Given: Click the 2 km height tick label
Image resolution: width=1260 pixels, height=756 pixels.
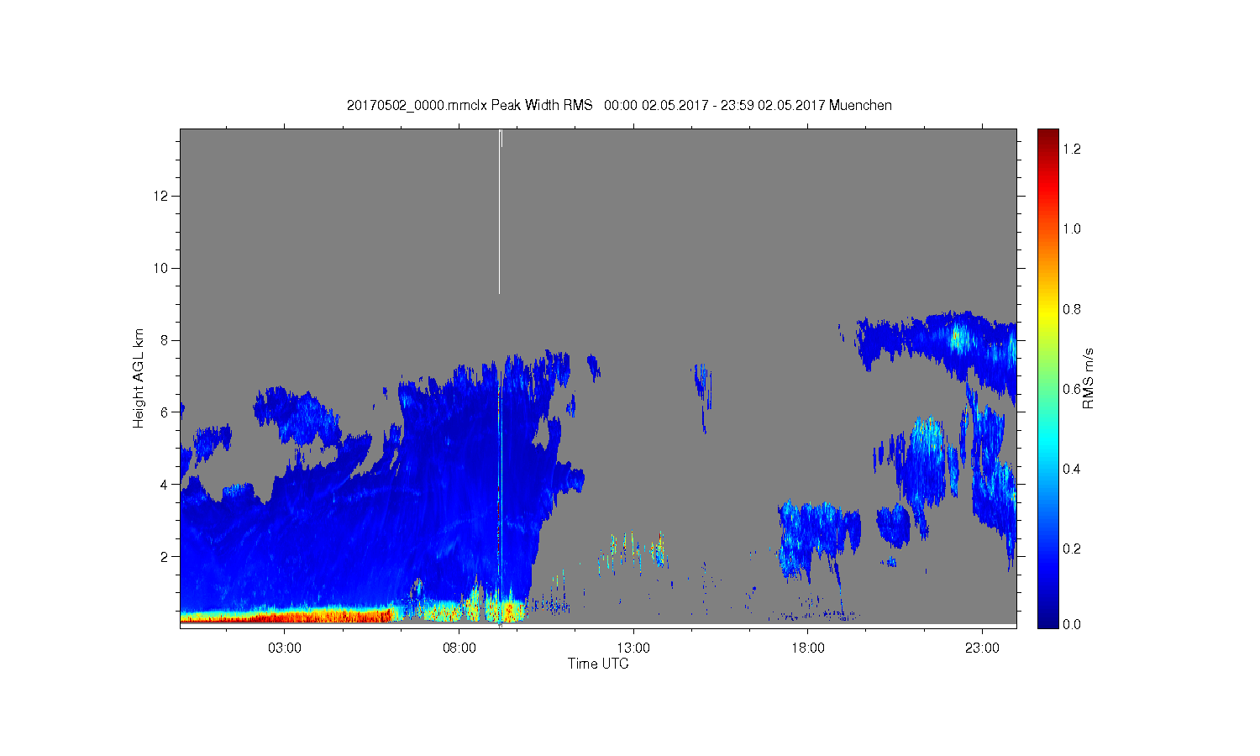Looking at the screenshot, I should pyautogui.click(x=165, y=556).
